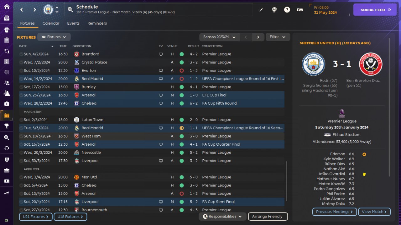401x225 pixels.
Task: Open the FM menu icon
Action: pos(300,10)
